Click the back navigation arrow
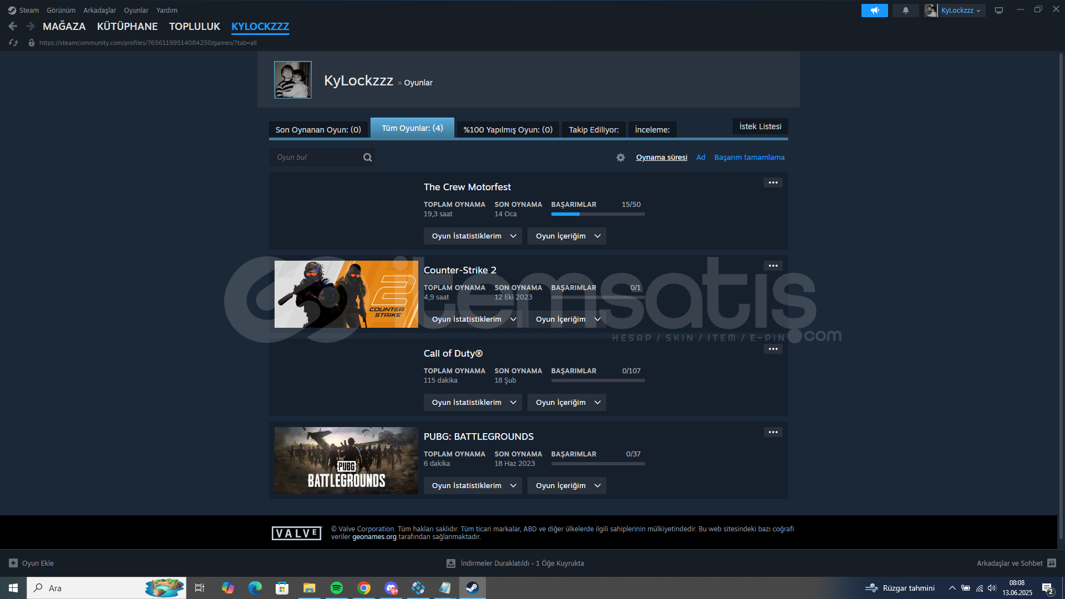The width and height of the screenshot is (1065, 599). tap(13, 26)
